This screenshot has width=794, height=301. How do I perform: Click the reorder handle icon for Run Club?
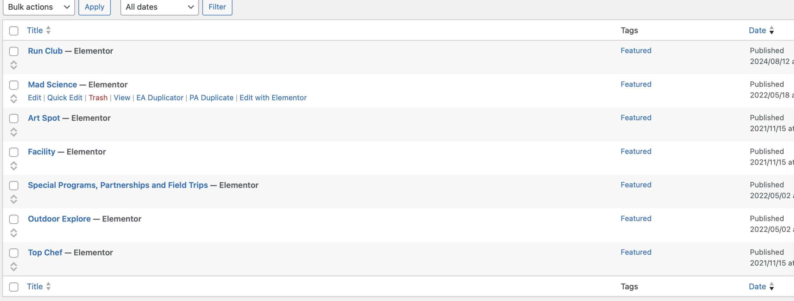pyautogui.click(x=14, y=65)
